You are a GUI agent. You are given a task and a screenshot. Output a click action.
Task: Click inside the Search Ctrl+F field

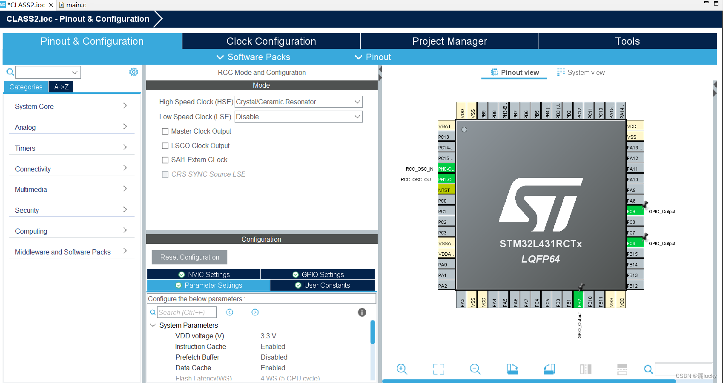(x=187, y=312)
